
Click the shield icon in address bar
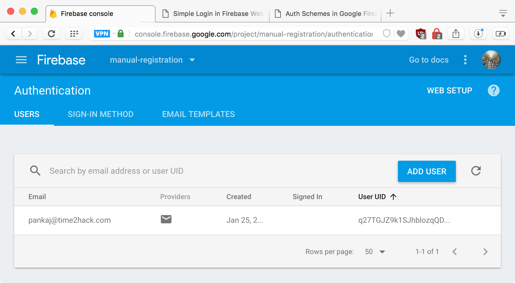[387, 34]
